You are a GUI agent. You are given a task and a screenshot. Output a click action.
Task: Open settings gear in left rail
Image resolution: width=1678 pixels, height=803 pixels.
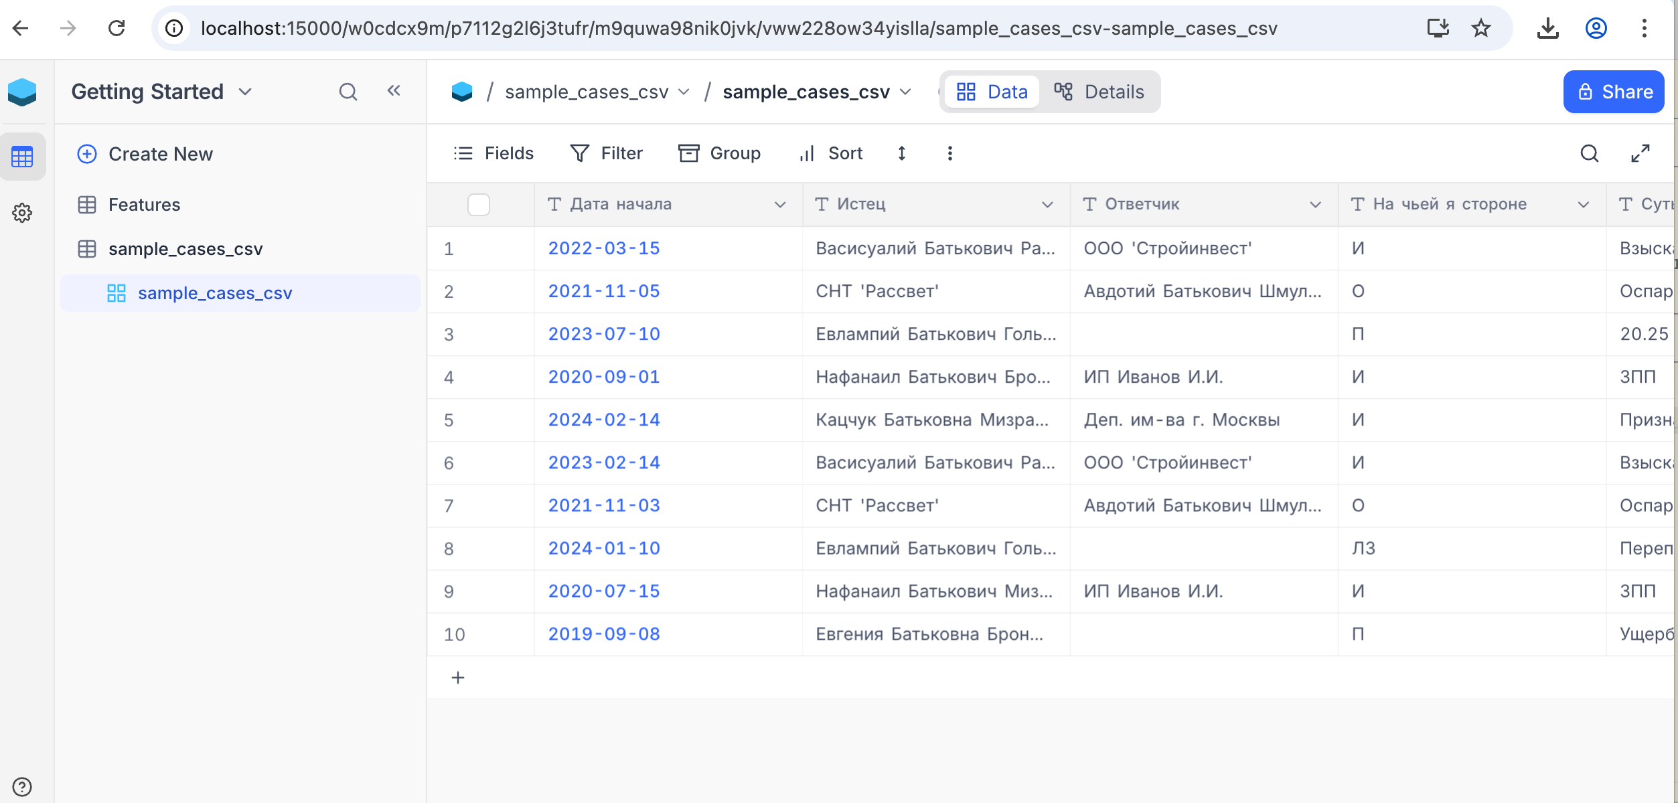point(22,213)
